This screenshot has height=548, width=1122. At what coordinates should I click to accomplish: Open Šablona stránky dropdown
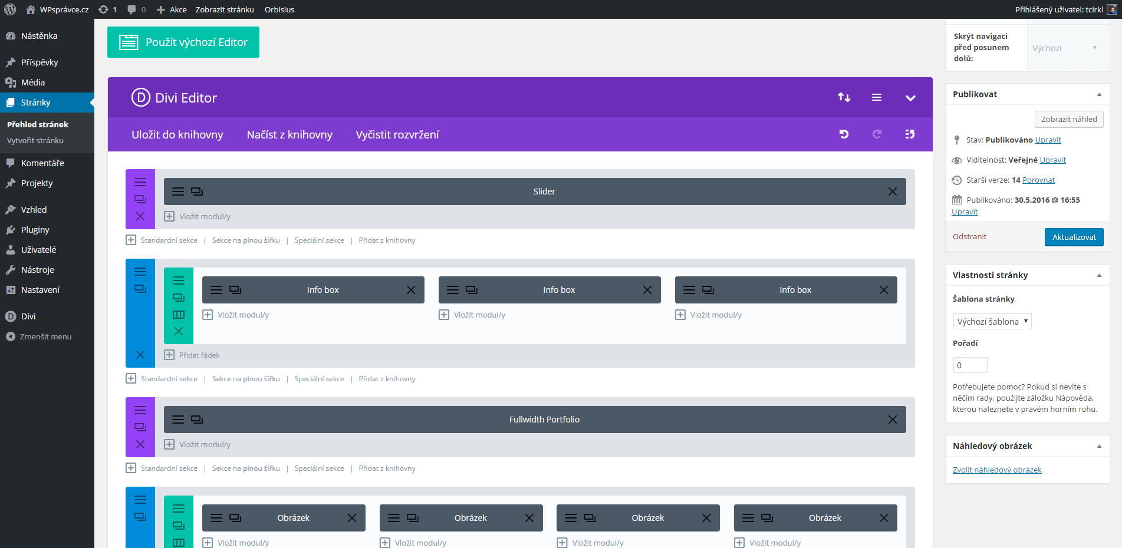coord(992,321)
